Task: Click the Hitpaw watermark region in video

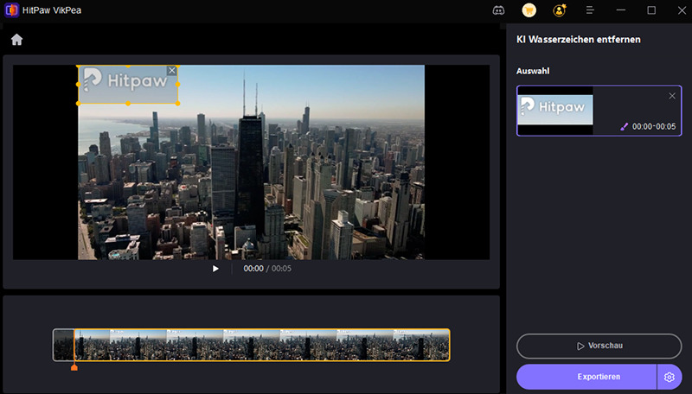Action: pyautogui.click(x=128, y=85)
